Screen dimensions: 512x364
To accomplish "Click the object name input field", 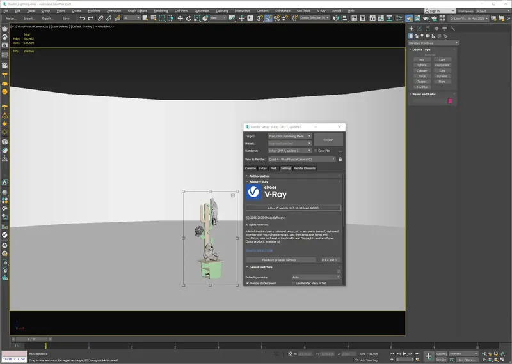I will pos(428,101).
